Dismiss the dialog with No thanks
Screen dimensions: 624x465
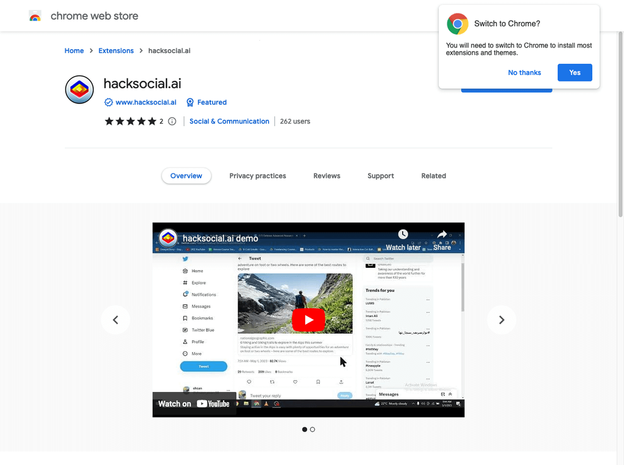524,72
